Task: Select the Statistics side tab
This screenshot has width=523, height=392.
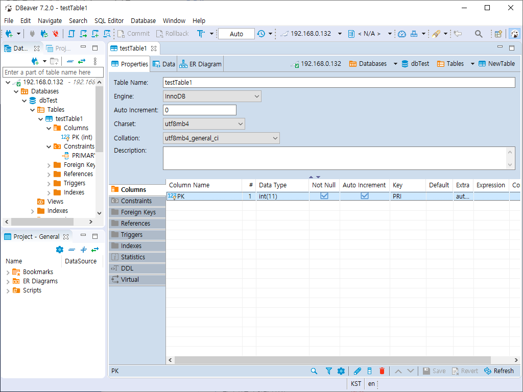Action: [x=137, y=257]
